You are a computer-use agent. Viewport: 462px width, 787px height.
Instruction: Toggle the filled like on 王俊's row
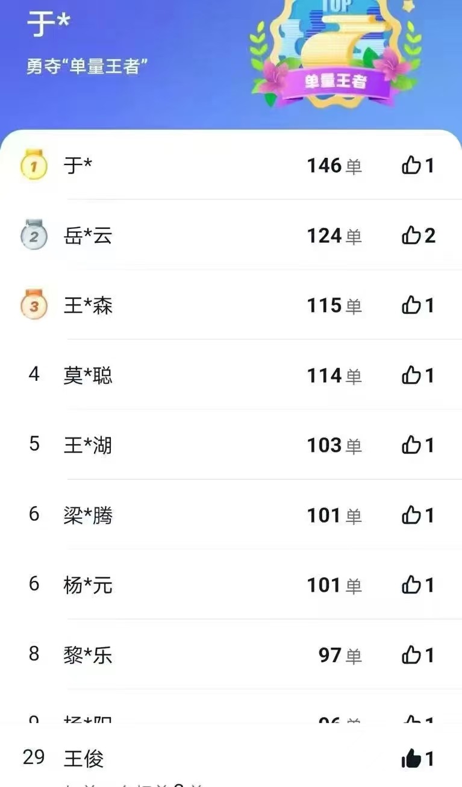point(411,759)
